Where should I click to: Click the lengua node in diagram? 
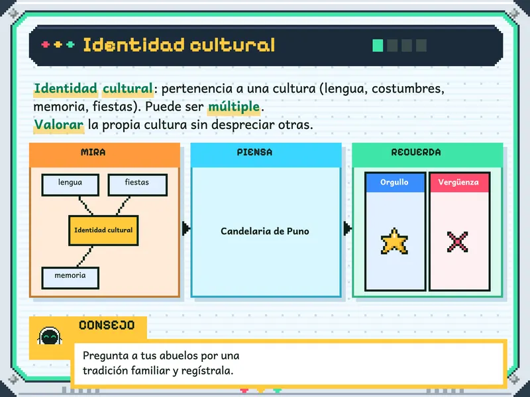(x=70, y=185)
